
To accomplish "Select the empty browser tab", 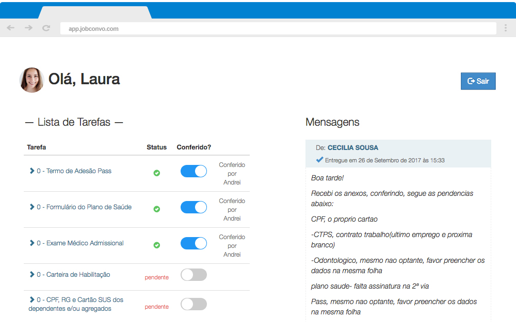I will click(x=95, y=12).
